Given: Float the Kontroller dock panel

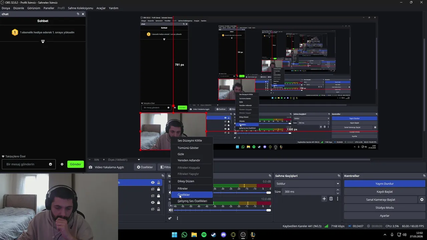Looking at the screenshot, I should 424,176.
